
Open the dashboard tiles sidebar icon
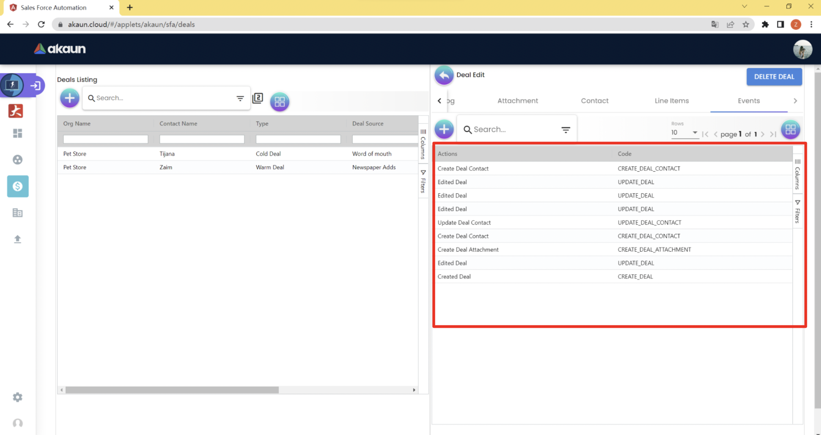click(18, 133)
